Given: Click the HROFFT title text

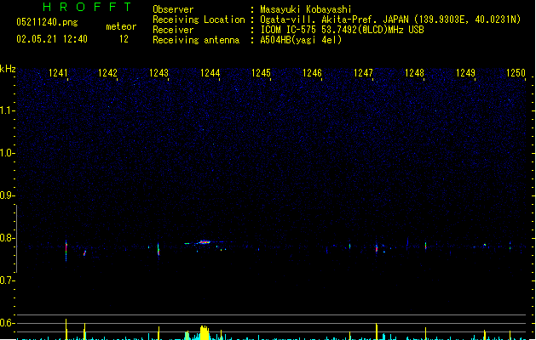Looking at the screenshot, I should 87,7.
